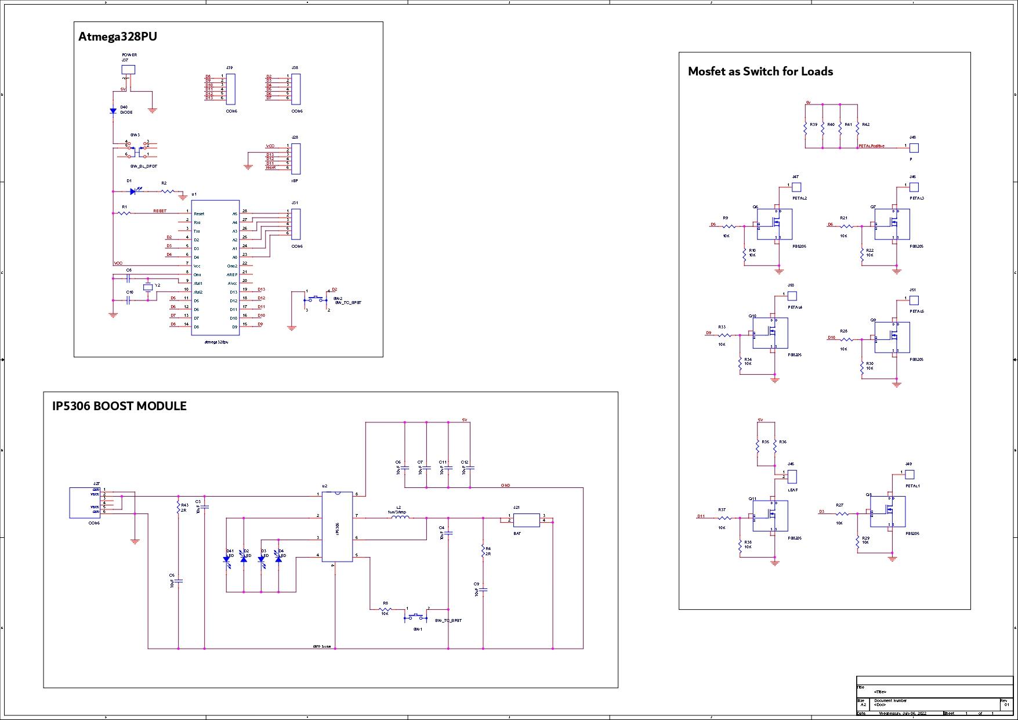Select the R43 2R resistor symbol
Image resolution: width=1018 pixels, height=720 pixels.
pos(179,508)
